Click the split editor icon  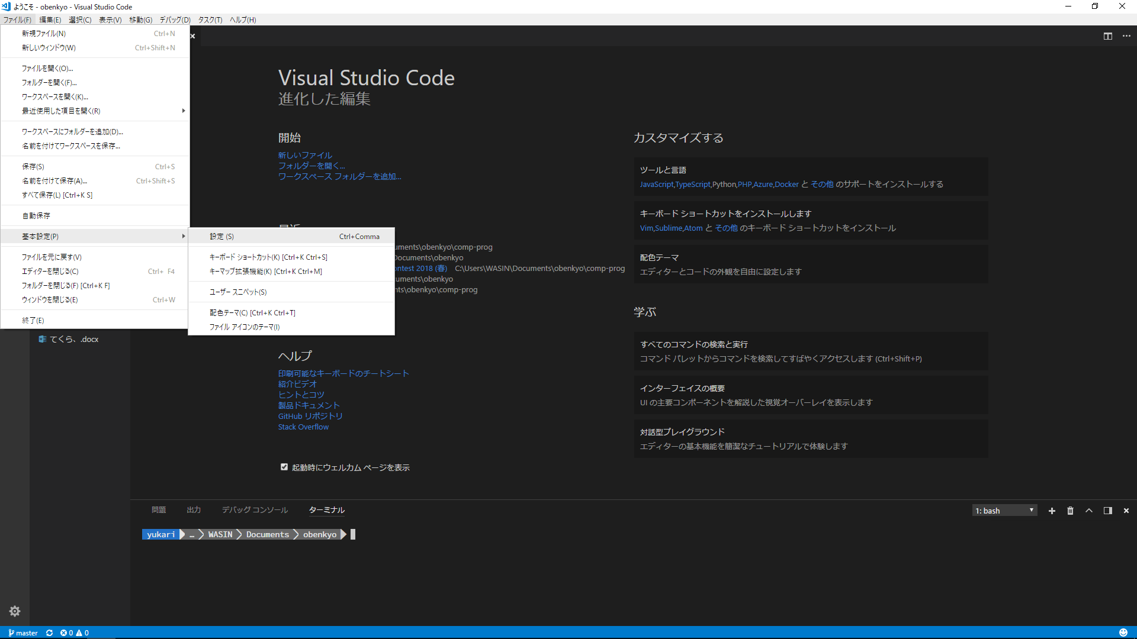1107,36
